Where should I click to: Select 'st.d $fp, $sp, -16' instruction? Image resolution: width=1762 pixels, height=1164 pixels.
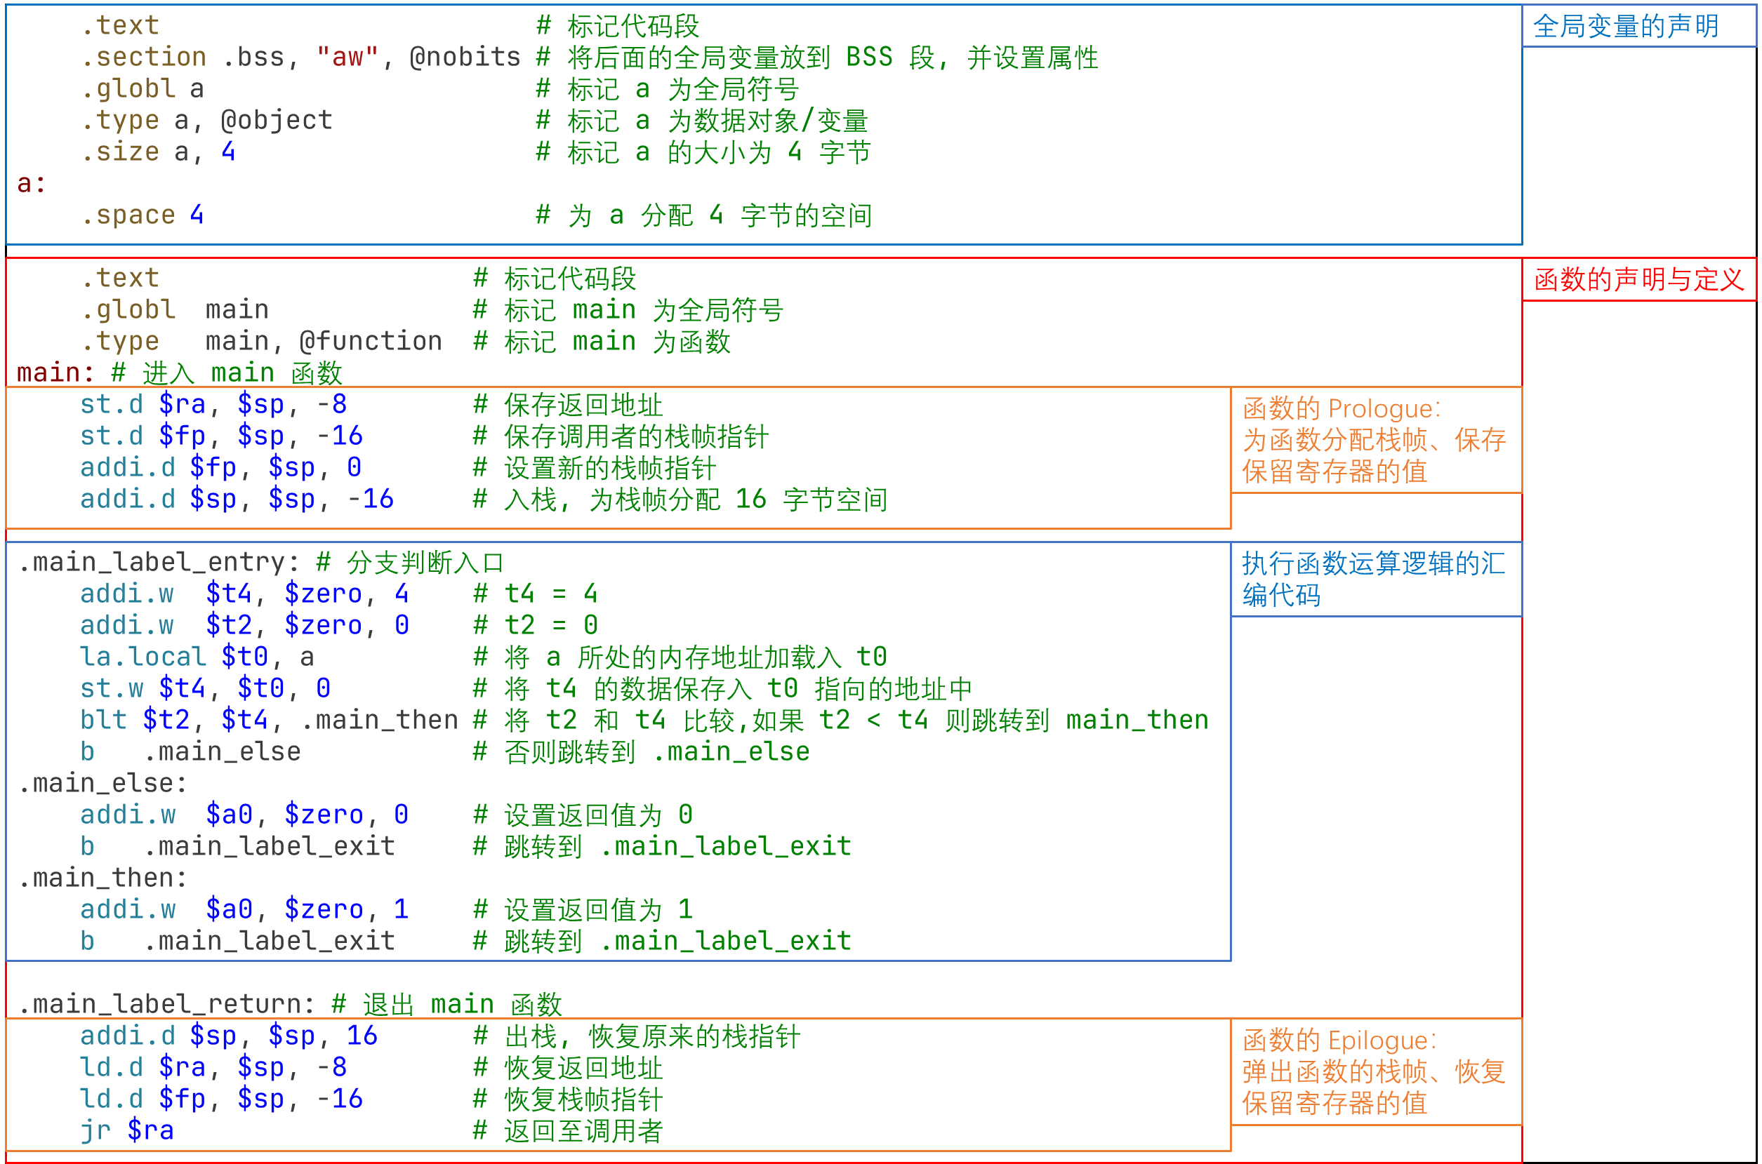[221, 436]
